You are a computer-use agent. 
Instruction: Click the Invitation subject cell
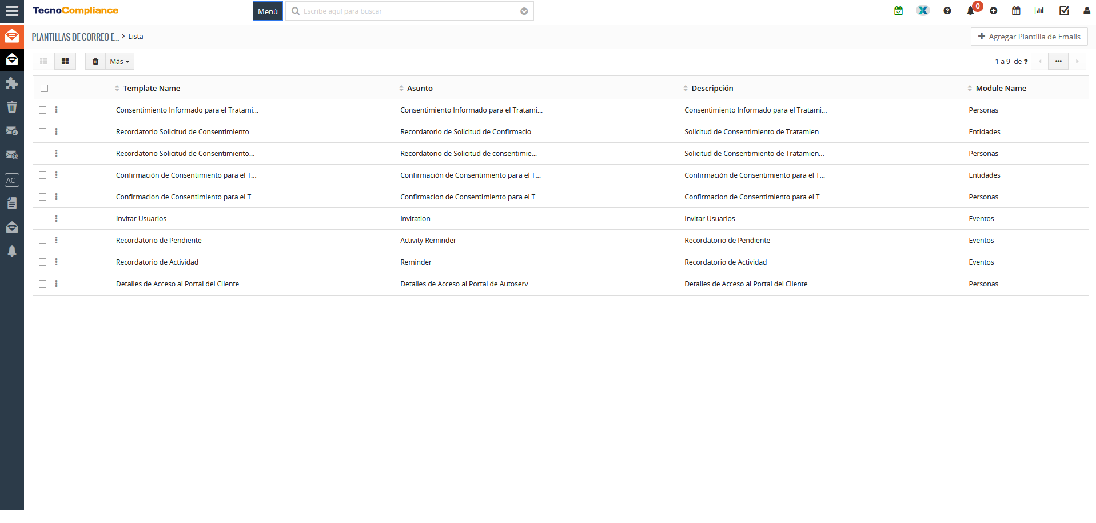(415, 219)
